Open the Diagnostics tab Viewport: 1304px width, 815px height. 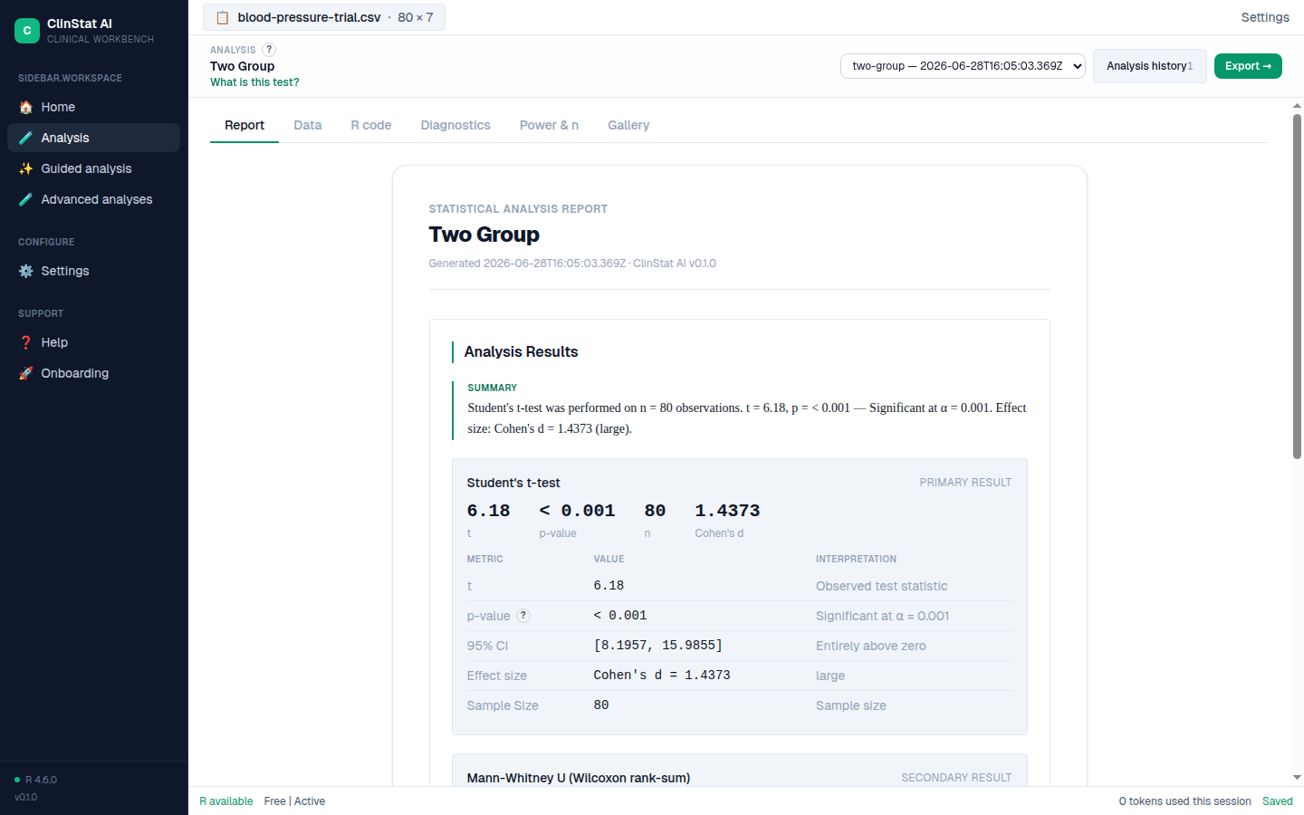[x=455, y=125]
